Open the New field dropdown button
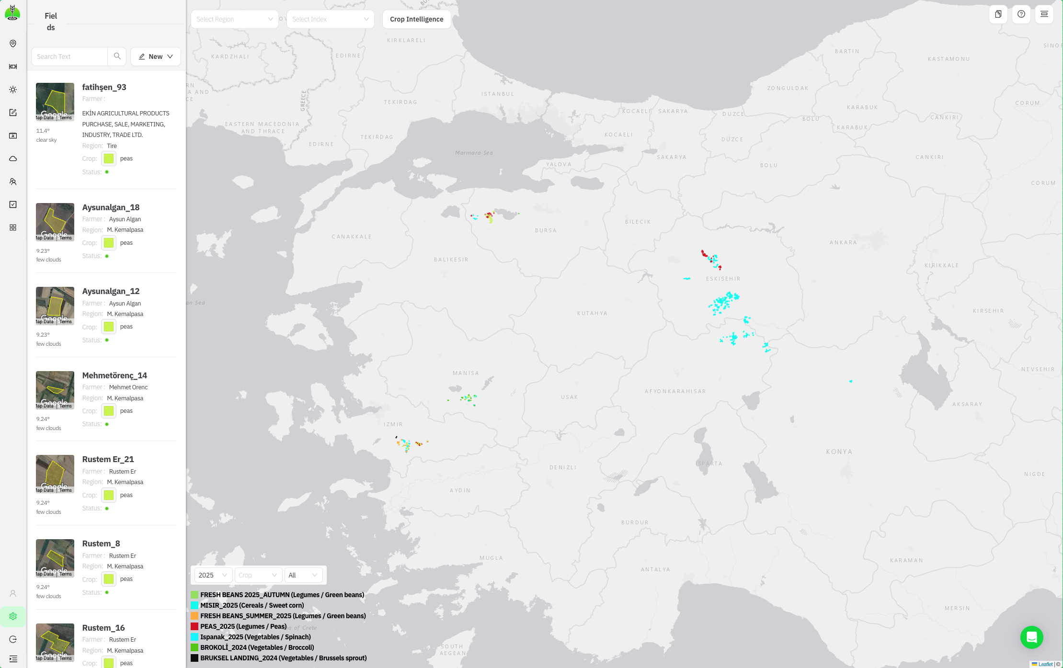Image resolution: width=1063 pixels, height=668 pixels. 156,57
